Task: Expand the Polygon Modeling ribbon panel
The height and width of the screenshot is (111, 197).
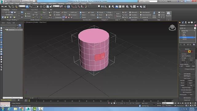Action: [x=12, y=20]
